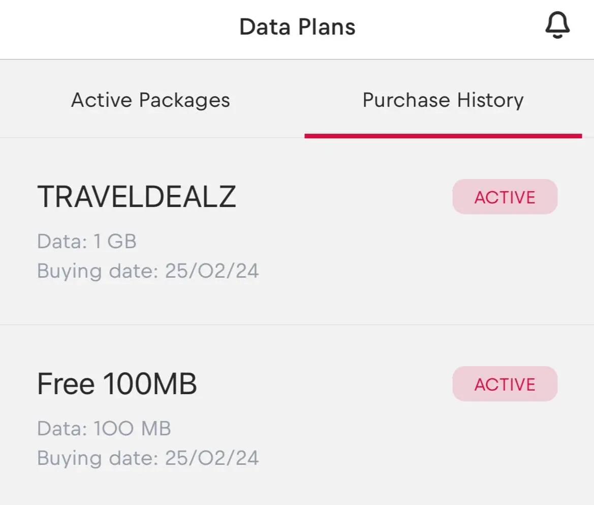The height and width of the screenshot is (505, 594).
Task: Click the Data: 100 MB detail line
Action: click(104, 428)
